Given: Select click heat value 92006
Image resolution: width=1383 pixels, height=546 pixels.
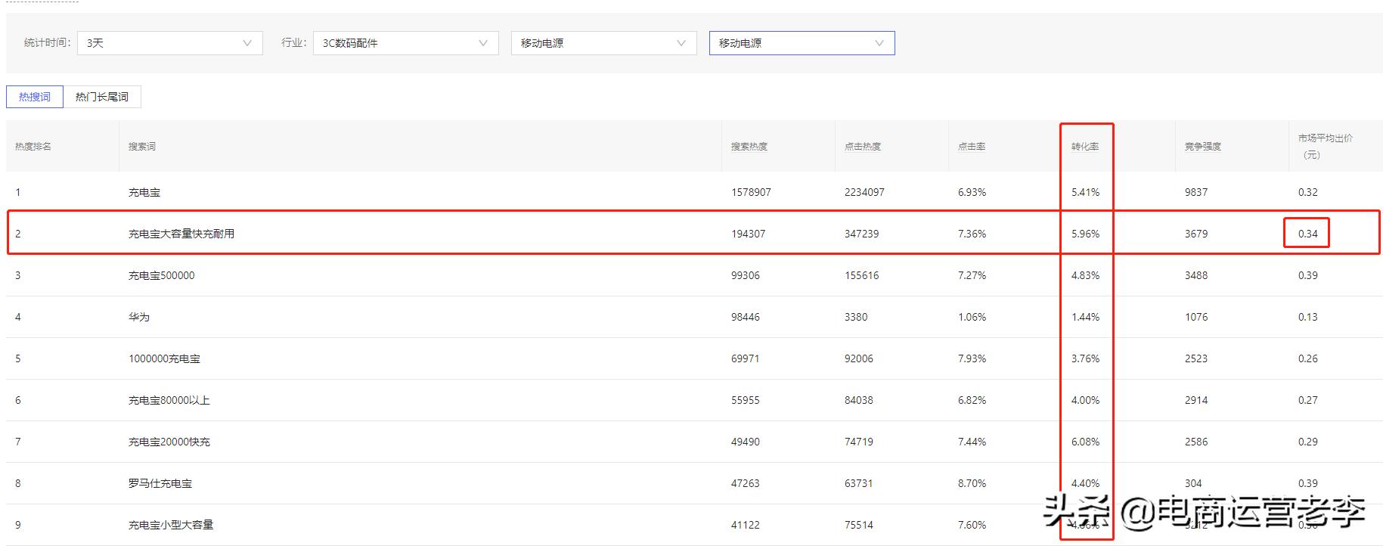Looking at the screenshot, I should coord(859,358).
